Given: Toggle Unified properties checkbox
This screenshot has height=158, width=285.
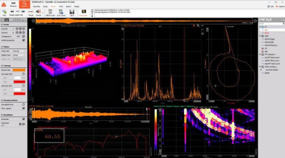Looking at the screenshot, I should pyautogui.click(x=23, y=40).
